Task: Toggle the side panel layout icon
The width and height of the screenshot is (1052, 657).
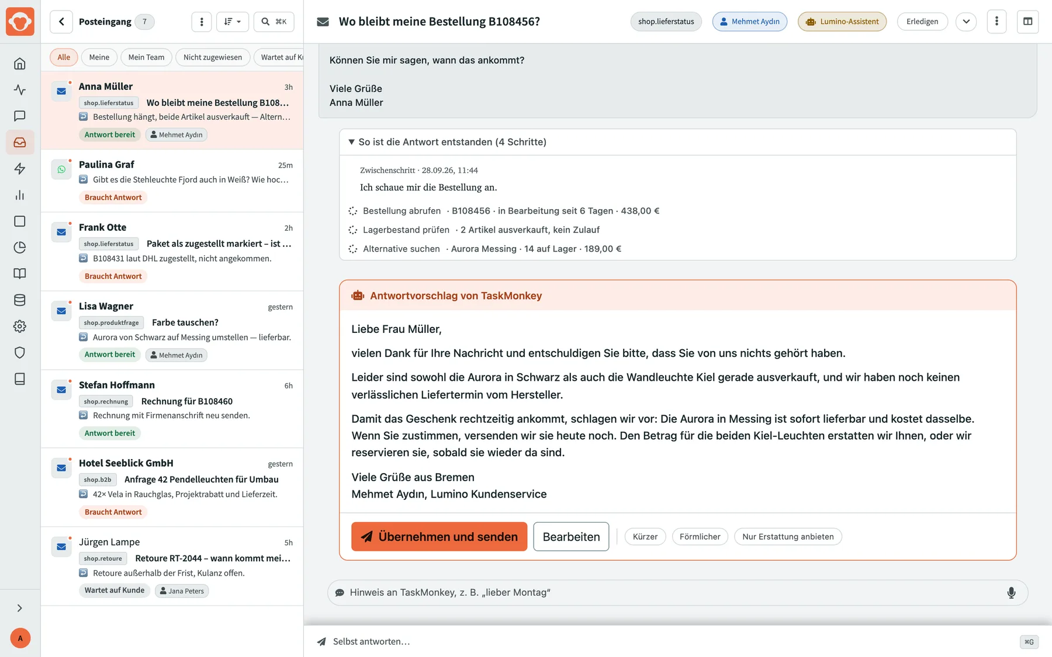Action: click(1027, 22)
